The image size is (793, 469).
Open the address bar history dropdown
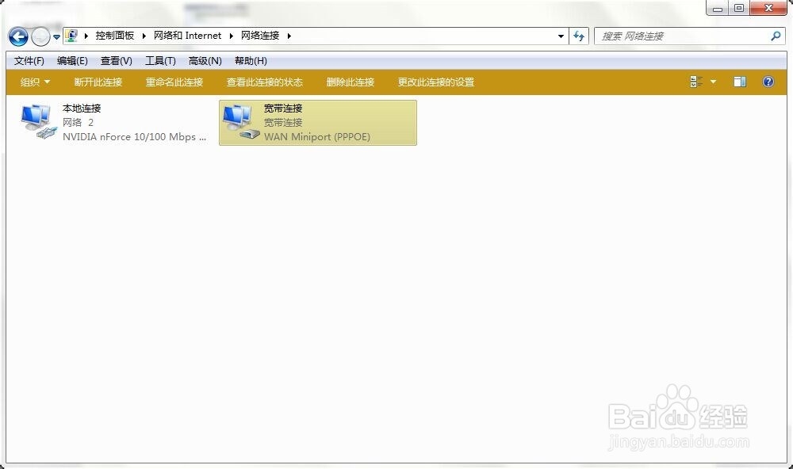point(561,36)
